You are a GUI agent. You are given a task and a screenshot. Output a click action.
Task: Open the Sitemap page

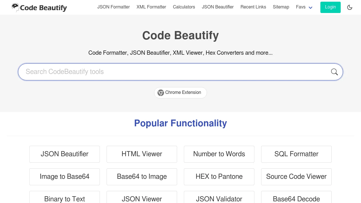(281, 7)
